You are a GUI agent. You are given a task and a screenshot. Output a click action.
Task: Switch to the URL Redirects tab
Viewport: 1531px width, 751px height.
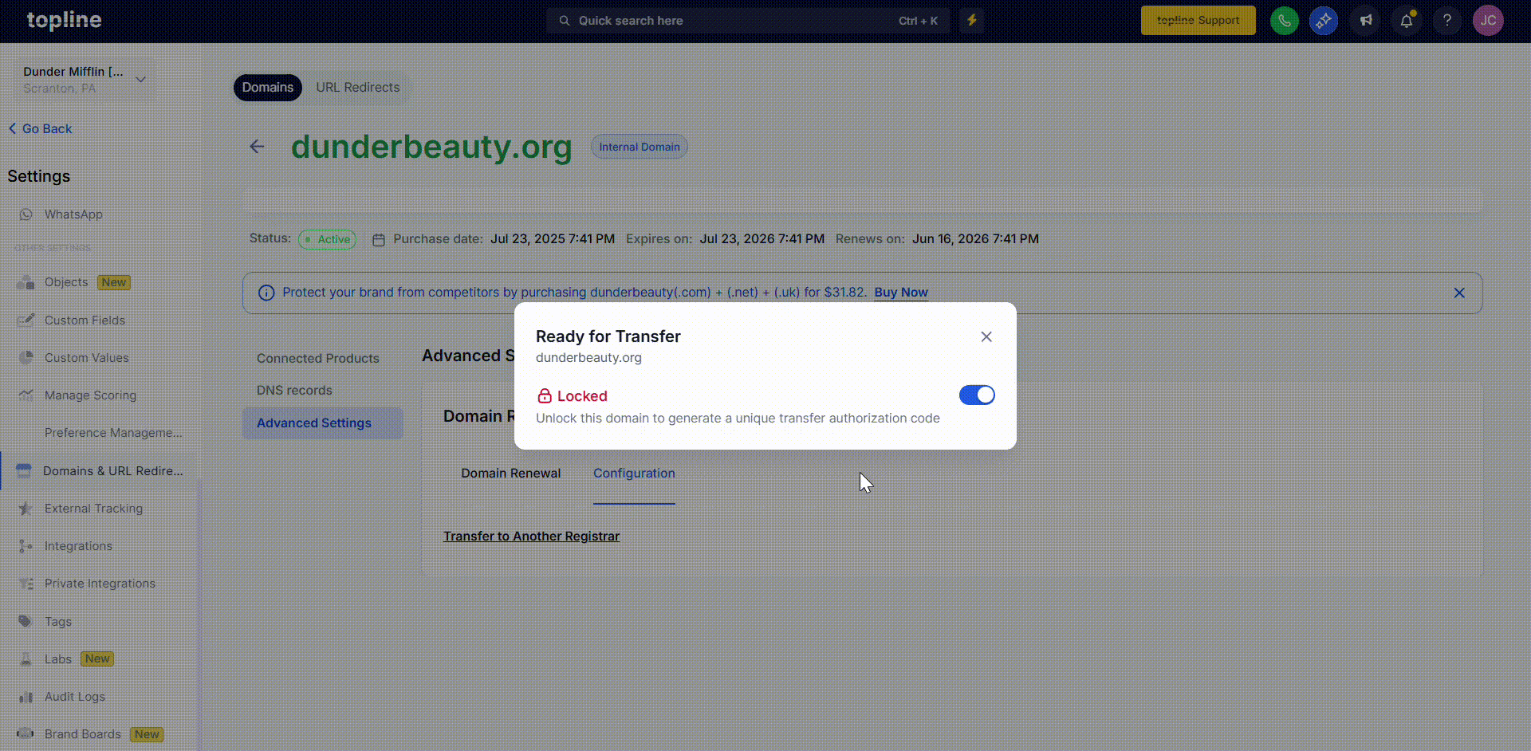pos(358,88)
